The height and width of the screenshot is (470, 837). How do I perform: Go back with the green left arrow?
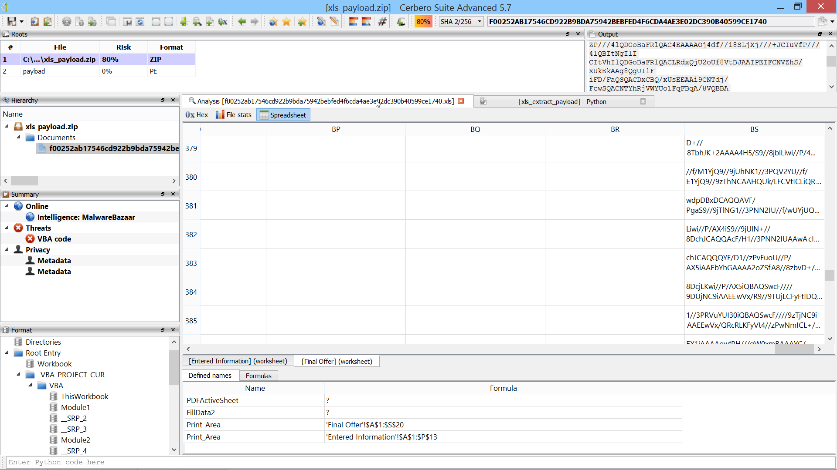coord(242,21)
